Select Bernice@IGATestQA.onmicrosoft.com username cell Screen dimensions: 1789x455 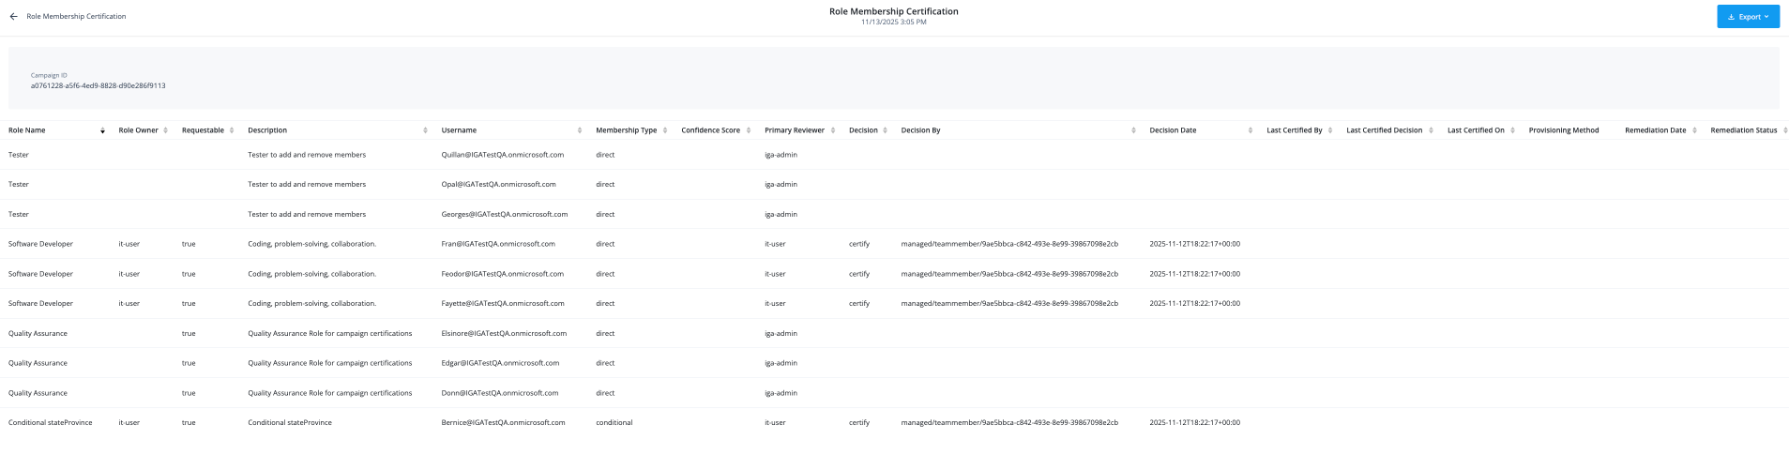coord(504,423)
